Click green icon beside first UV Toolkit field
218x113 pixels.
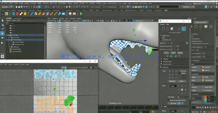click(x=187, y=43)
